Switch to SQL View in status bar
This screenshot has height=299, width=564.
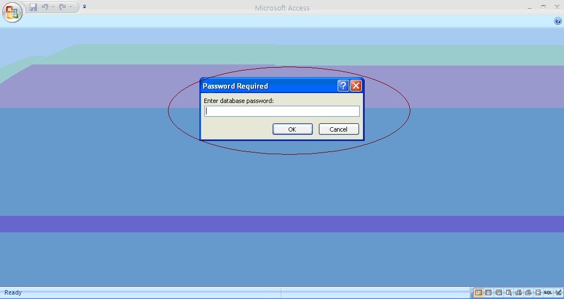548,292
